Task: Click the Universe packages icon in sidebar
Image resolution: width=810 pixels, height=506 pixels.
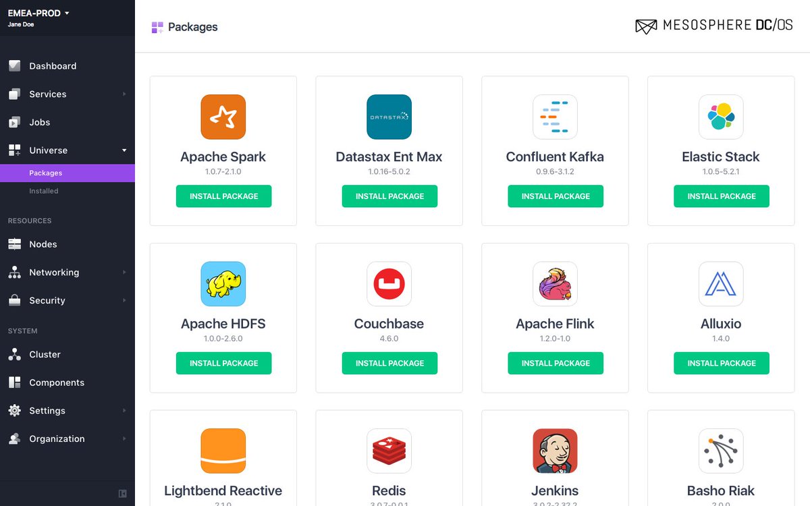Action: click(15, 150)
